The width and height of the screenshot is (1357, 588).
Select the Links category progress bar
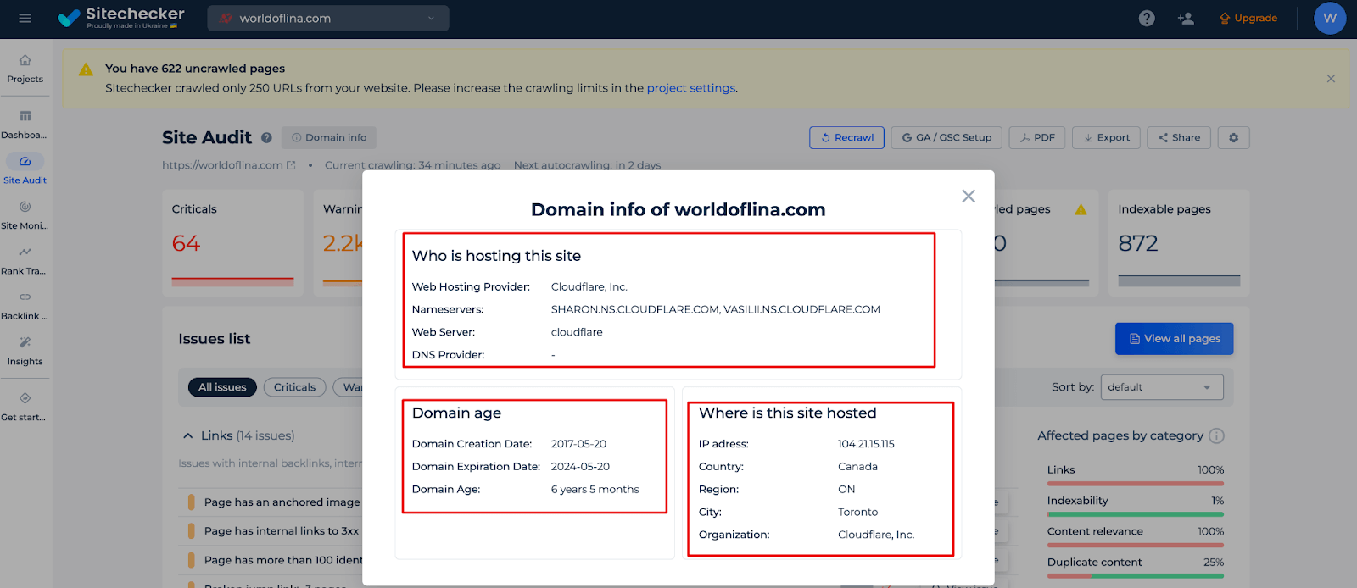point(1136,484)
